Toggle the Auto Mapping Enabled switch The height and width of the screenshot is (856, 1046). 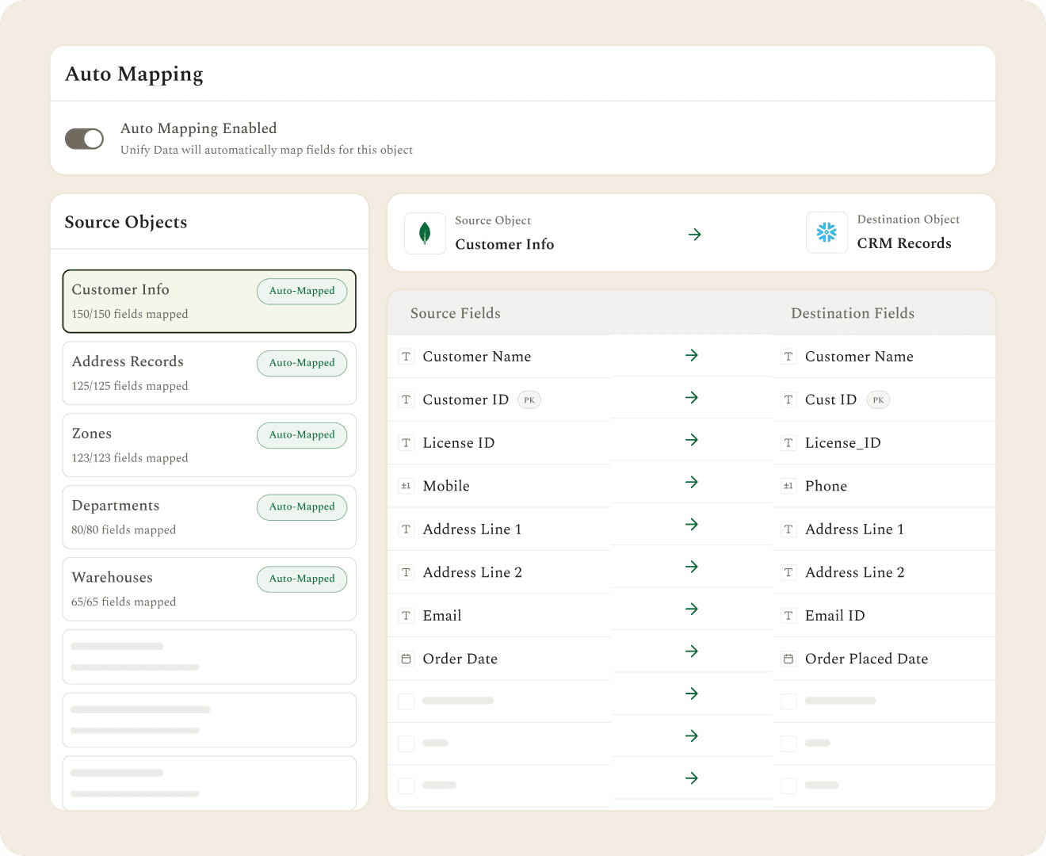pyautogui.click(x=84, y=139)
